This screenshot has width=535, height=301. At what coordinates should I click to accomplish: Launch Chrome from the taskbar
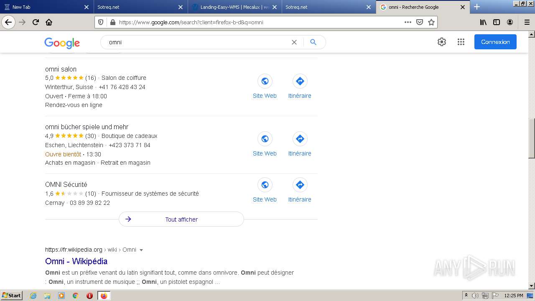point(76,296)
